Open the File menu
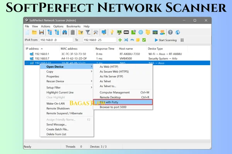 (27, 26)
